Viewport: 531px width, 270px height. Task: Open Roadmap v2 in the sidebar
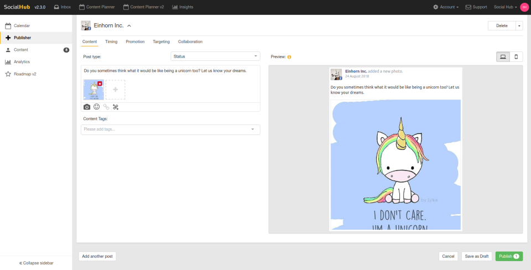[x=36, y=74]
